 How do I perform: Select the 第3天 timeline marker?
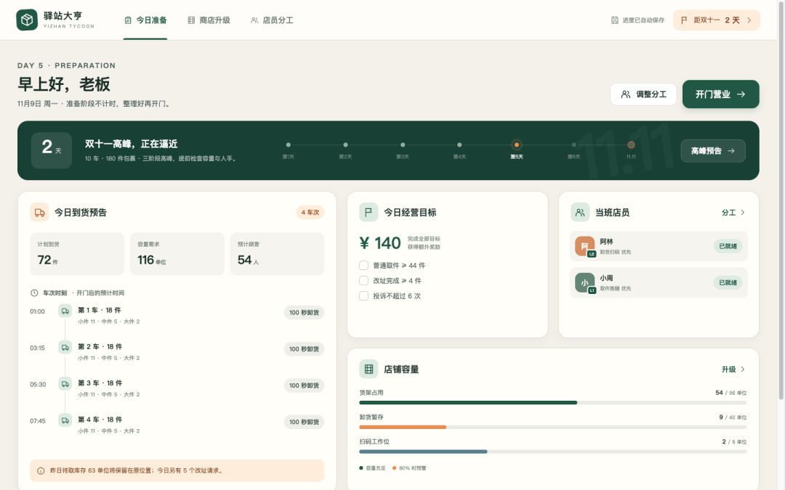coord(403,145)
